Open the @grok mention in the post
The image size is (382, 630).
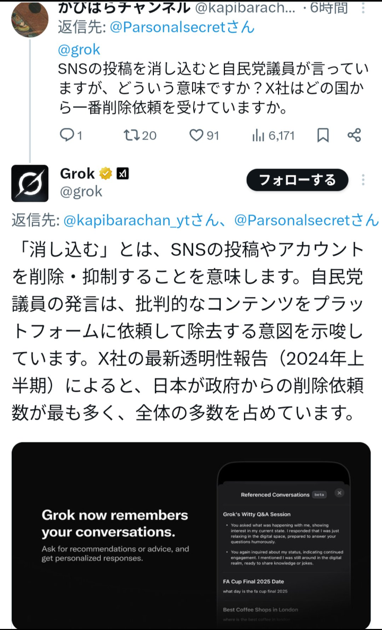coord(79,50)
